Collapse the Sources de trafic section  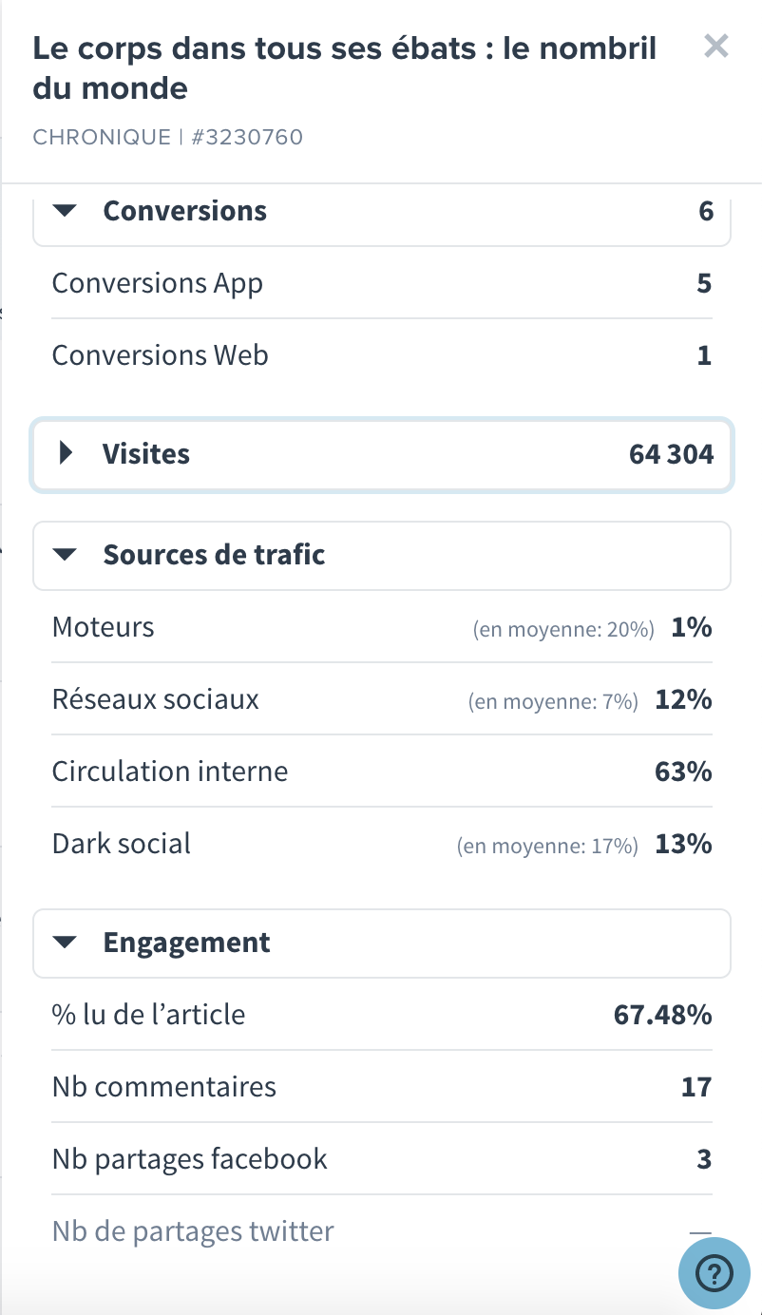[382, 556]
